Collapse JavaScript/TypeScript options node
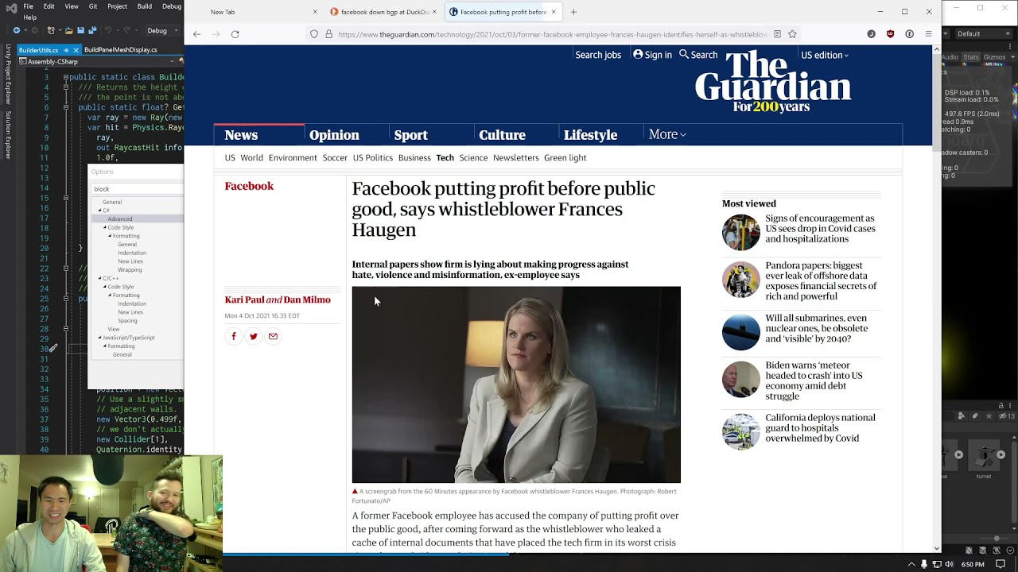This screenshot has width=1018, height=572. click(x=99, y=338)
